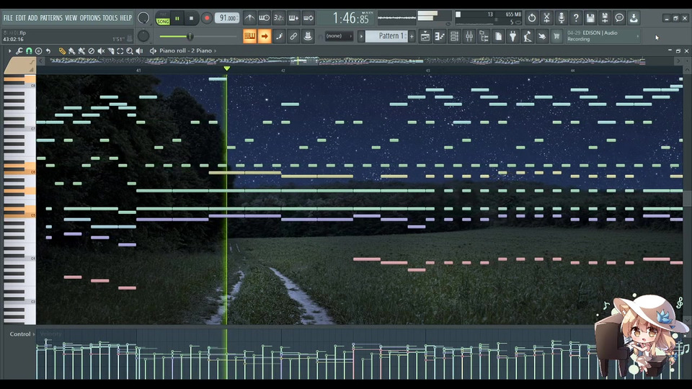Select the mute tool speaker icon
692x389 pixels.
[101, 51]
